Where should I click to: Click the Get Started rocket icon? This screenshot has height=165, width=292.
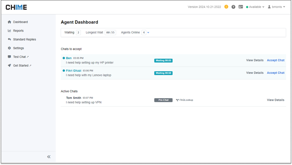9,65
